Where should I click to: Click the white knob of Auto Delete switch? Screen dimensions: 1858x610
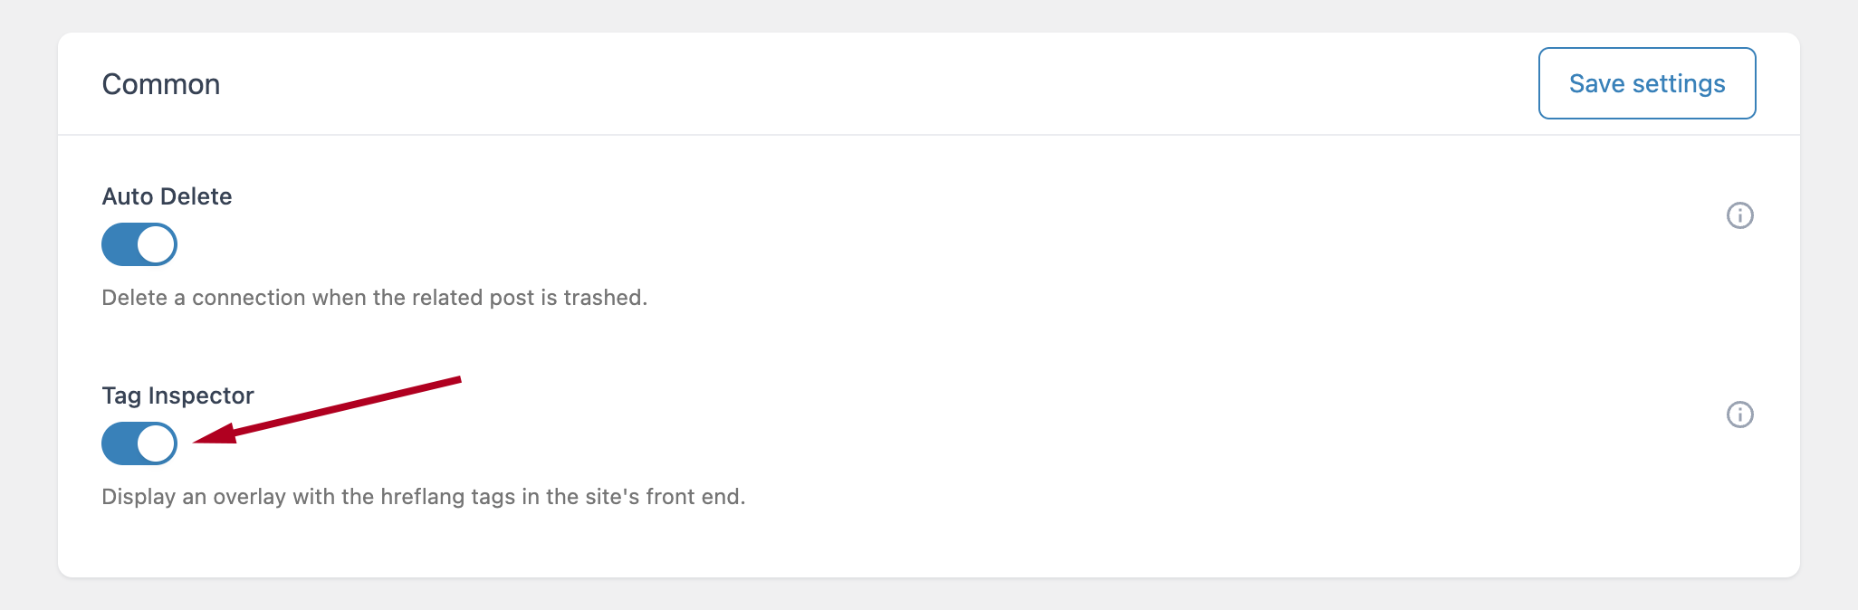pos(157,244)
